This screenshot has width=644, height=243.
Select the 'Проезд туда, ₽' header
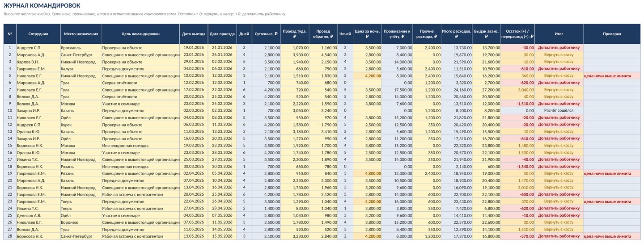(295, 34)
